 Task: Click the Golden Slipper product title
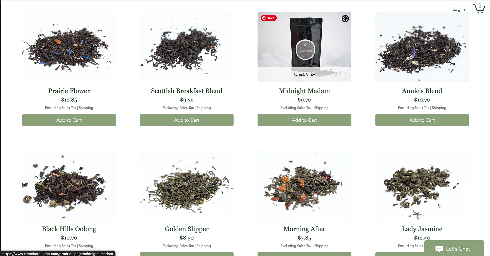187,229
